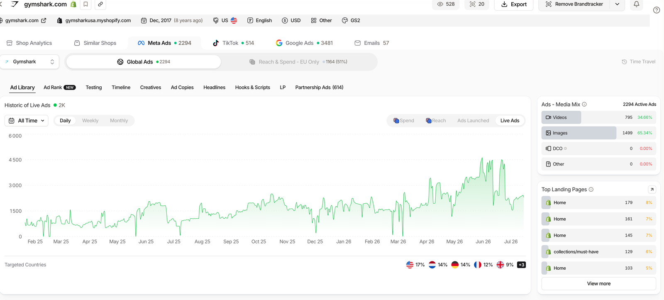Screen dimensions: 664x300
Task: Select the Live Ads metric
Action: (510, 121)
